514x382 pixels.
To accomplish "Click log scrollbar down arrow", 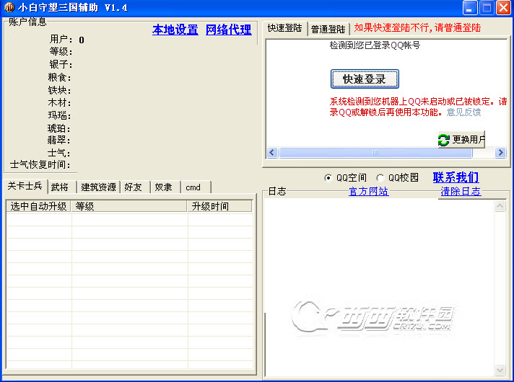I will pyautogui.click(x=500, y=370).
